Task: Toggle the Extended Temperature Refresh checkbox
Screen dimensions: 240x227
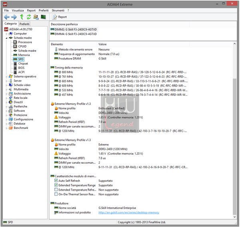Action: [56, 190]
